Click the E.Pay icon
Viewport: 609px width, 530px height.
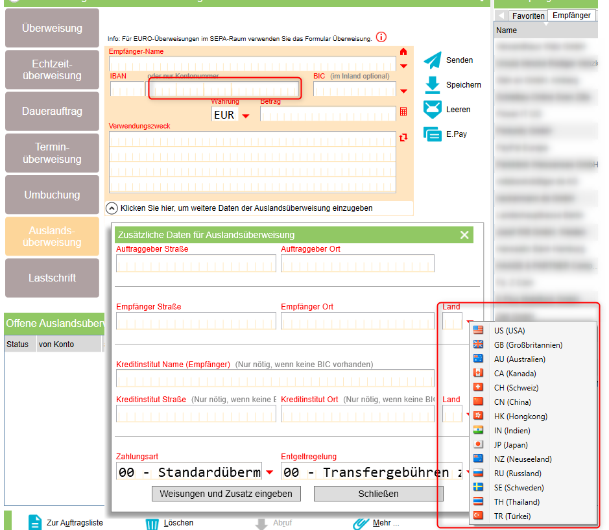point(433,134)
